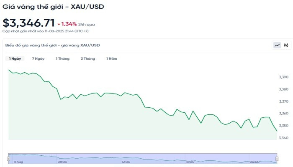The height and width of the screenshot is (167, 293).
Task: Click the 1.34% change value
Action: pos(69,24)
